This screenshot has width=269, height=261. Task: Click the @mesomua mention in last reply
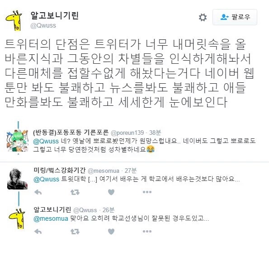pos(51,218)
